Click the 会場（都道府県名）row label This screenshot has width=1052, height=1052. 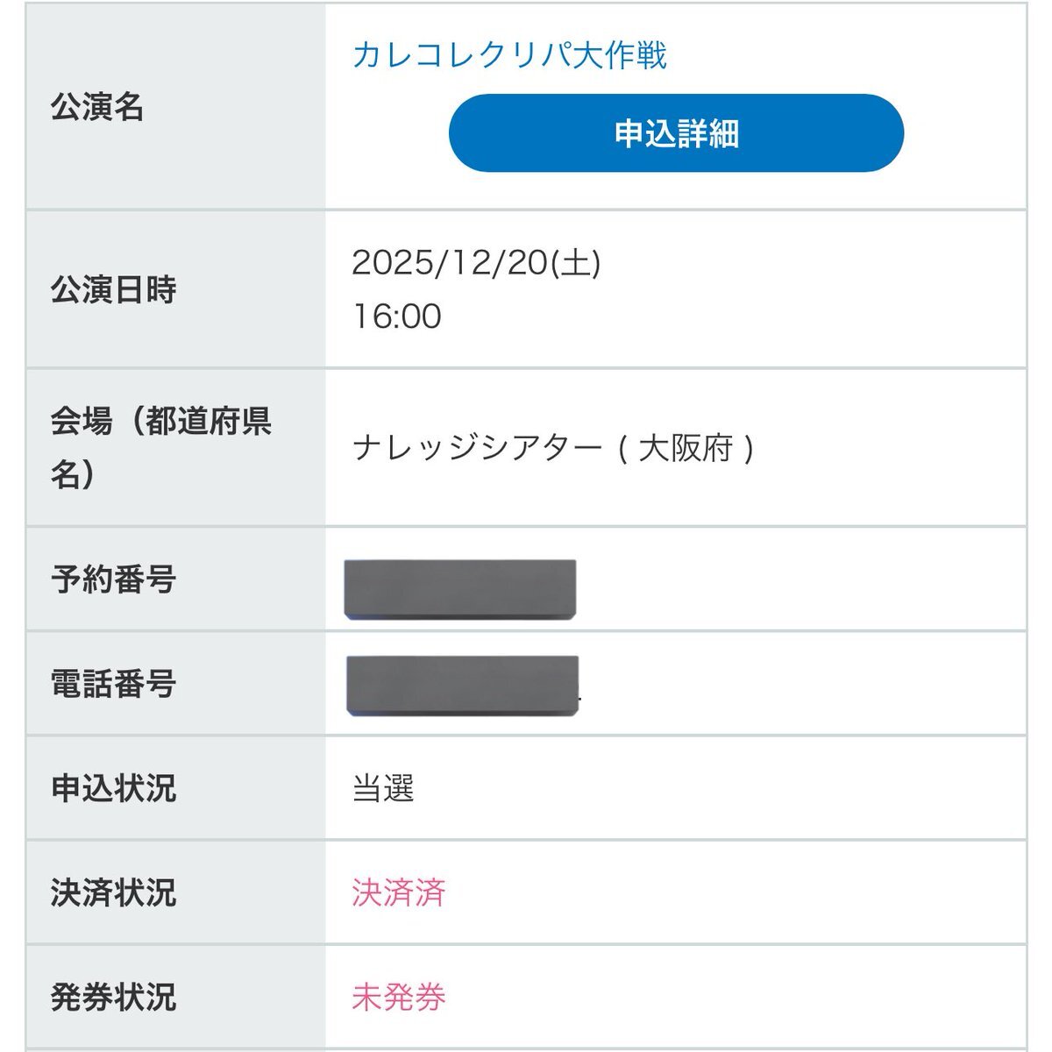[x=161, y=447]
